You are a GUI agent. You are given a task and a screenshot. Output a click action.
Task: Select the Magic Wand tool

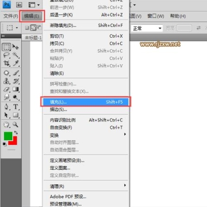click(16, 55)
